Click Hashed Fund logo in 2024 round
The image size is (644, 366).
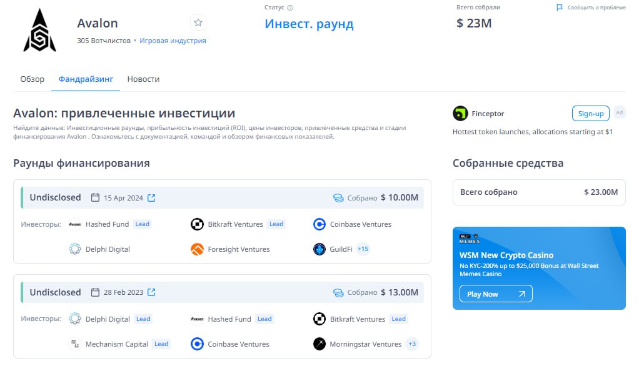(75, 224)
